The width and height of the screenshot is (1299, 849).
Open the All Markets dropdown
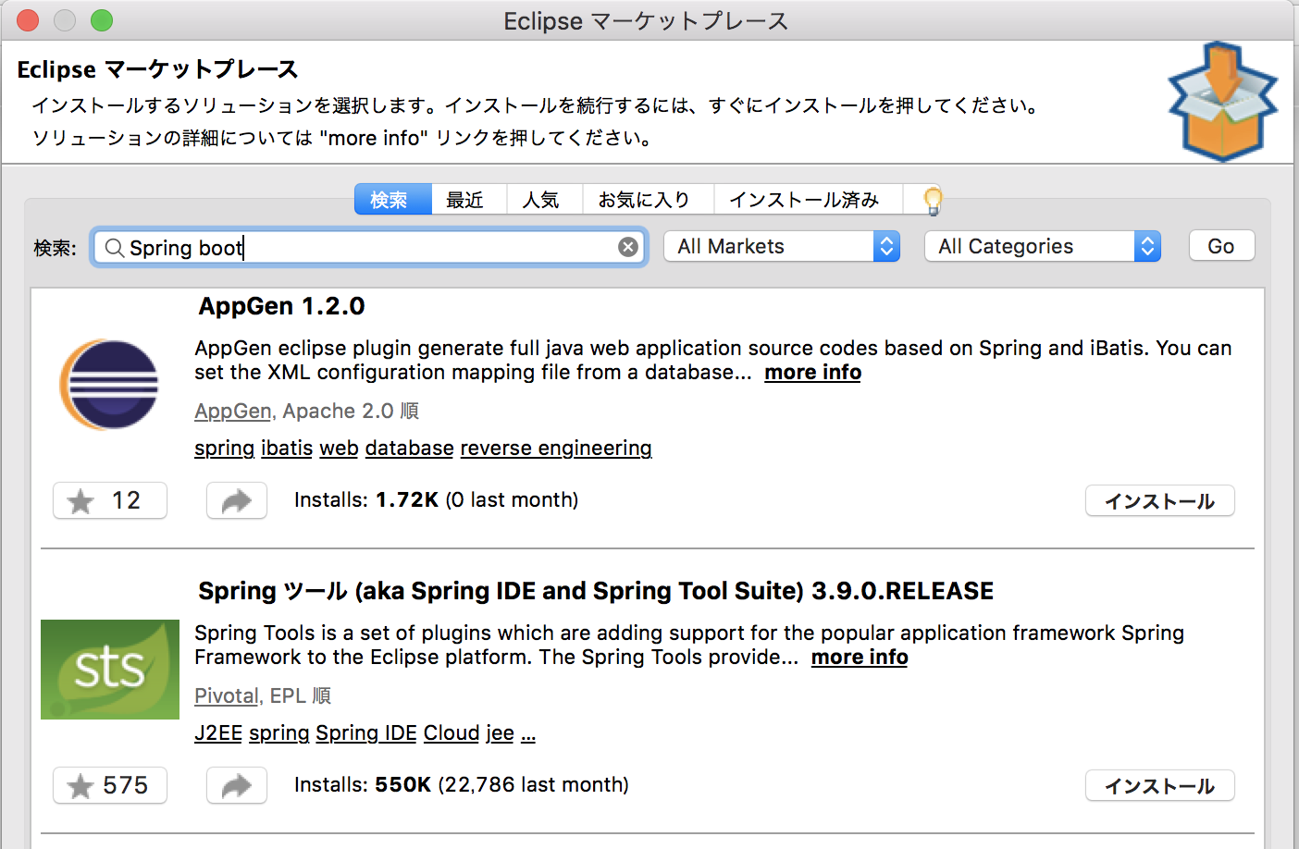[x=782, y=246]
